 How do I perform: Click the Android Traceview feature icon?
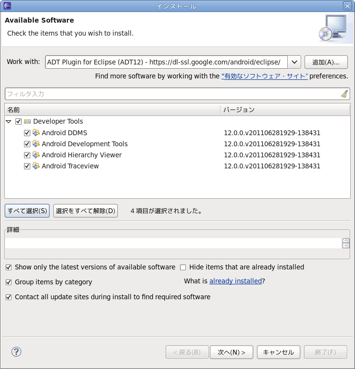tap(36, 166)
